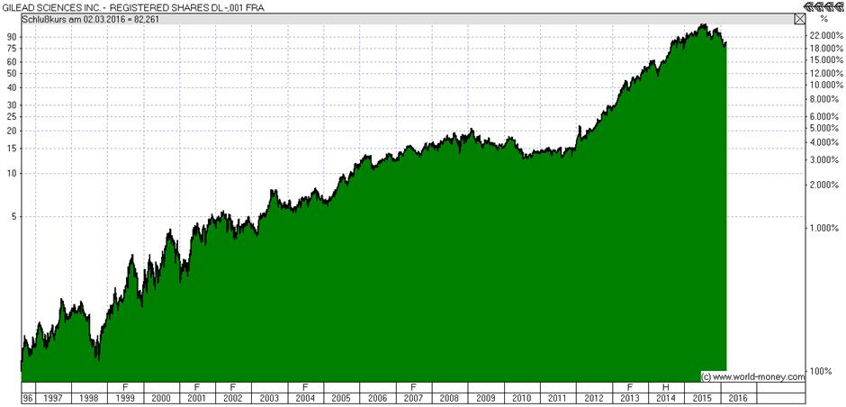Click the 8.000% axis label
The width and height of the screenshot is (846, 407).
click(825, 99)
